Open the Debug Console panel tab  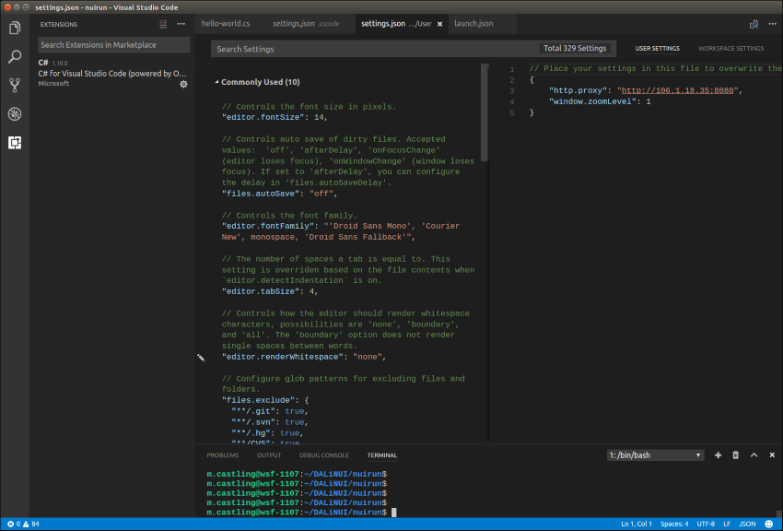pyautogui.click(x=323, y=455)
